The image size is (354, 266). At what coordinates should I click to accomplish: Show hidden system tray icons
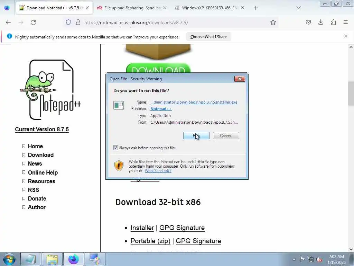click(x=294, y=259)
